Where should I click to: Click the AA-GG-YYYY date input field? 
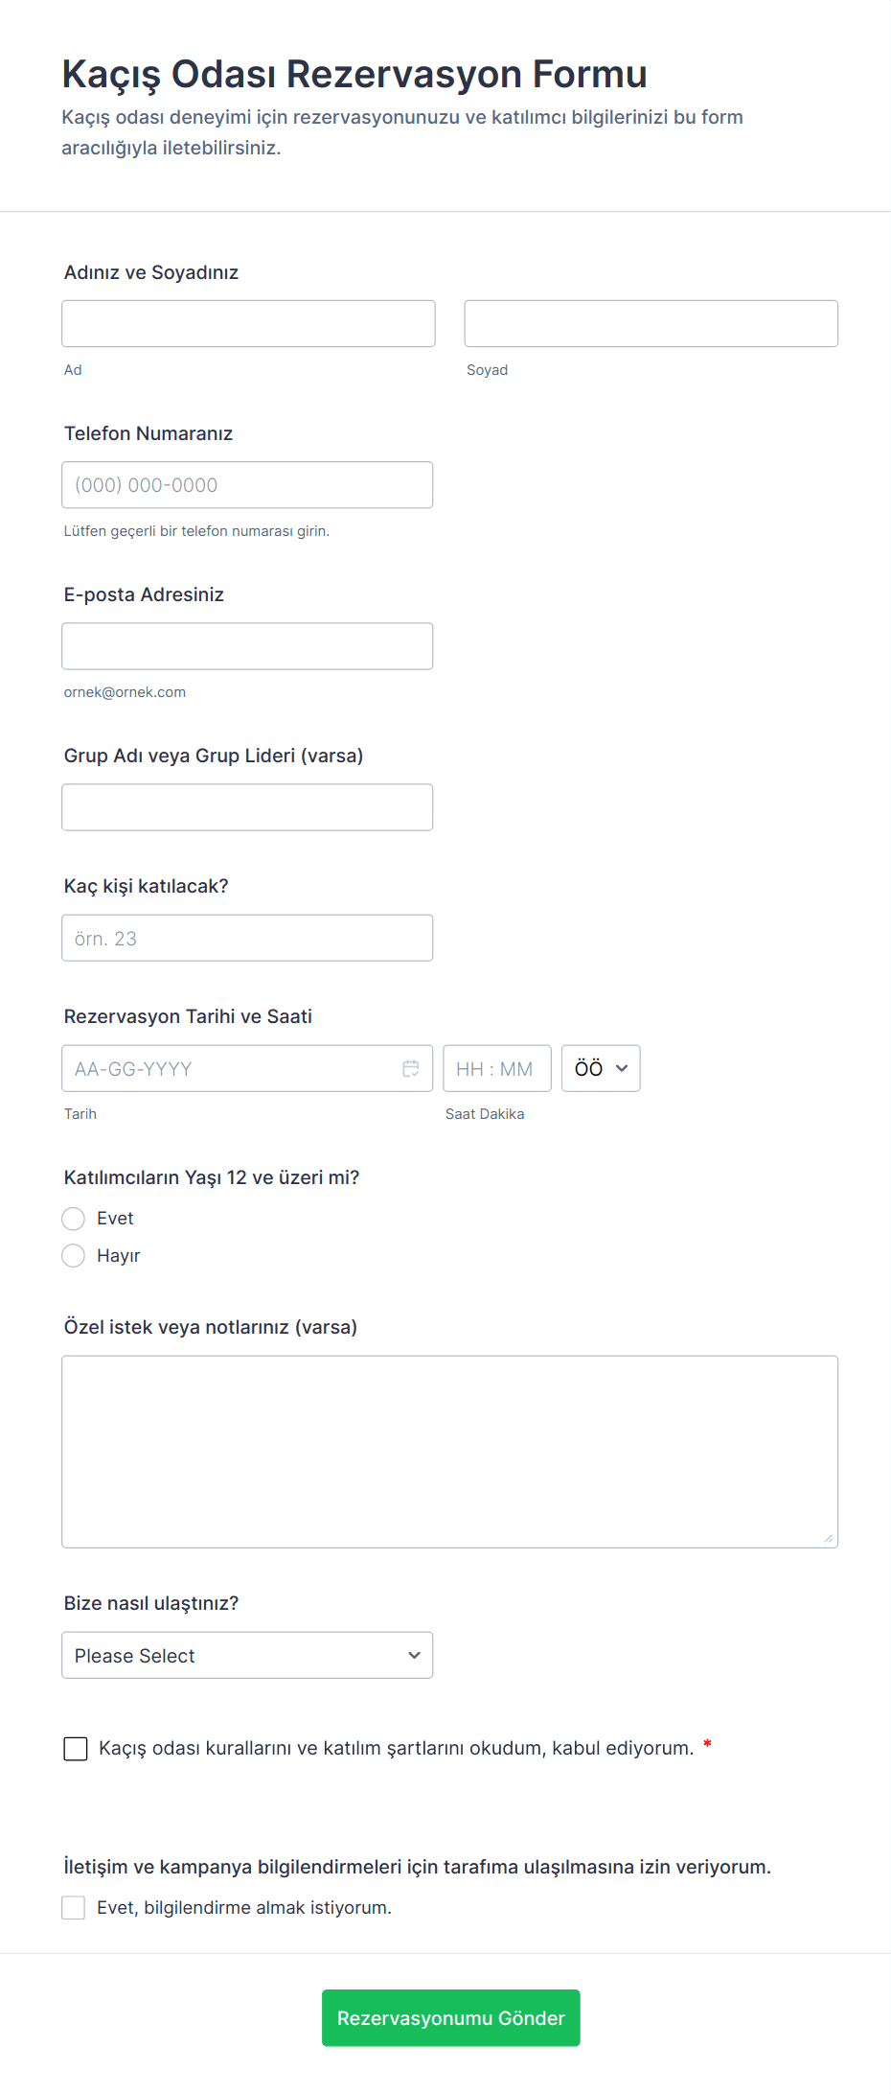pyautogui.click(x=230, y=1068)
